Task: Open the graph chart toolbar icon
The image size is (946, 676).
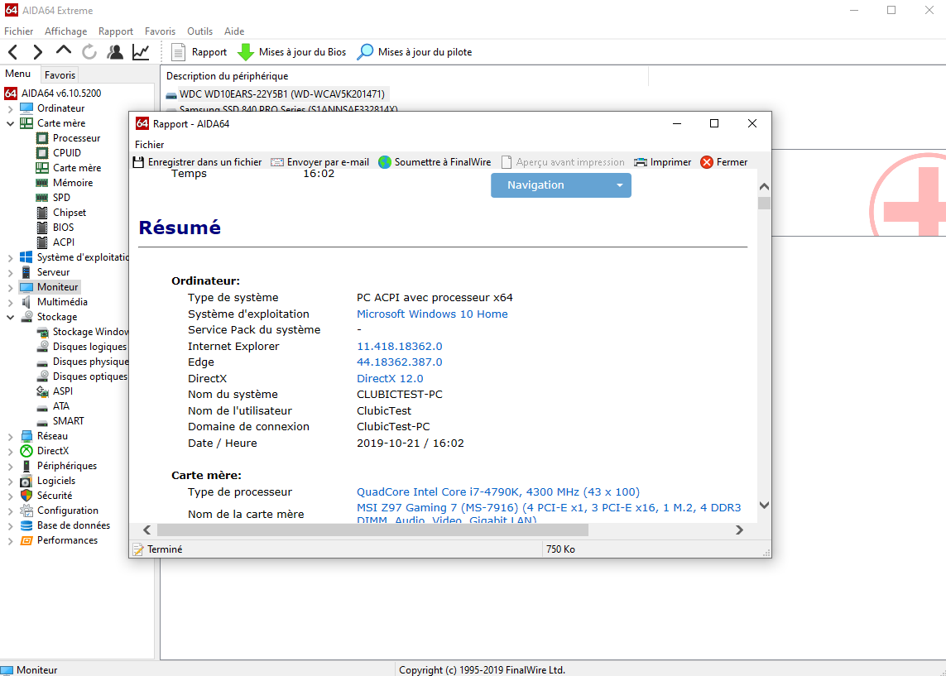Action: 141,52
